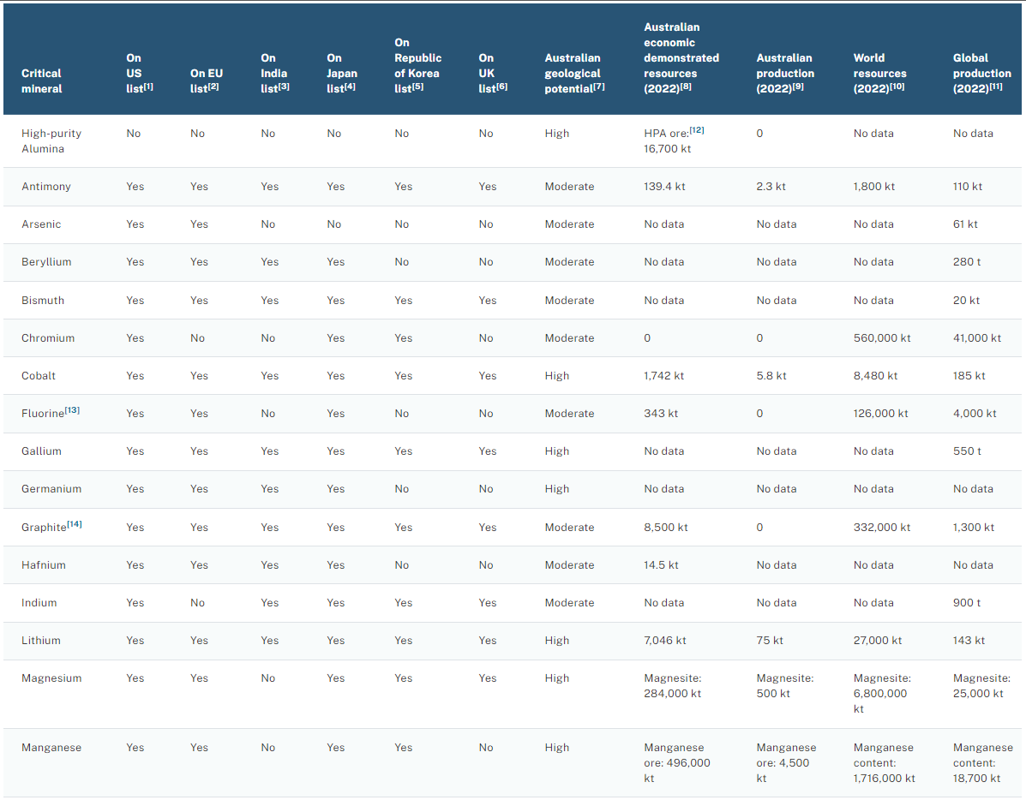Open footnote 3 on India list header
This screenshot has height=800, width=1026.
click(x=283, y=87)
